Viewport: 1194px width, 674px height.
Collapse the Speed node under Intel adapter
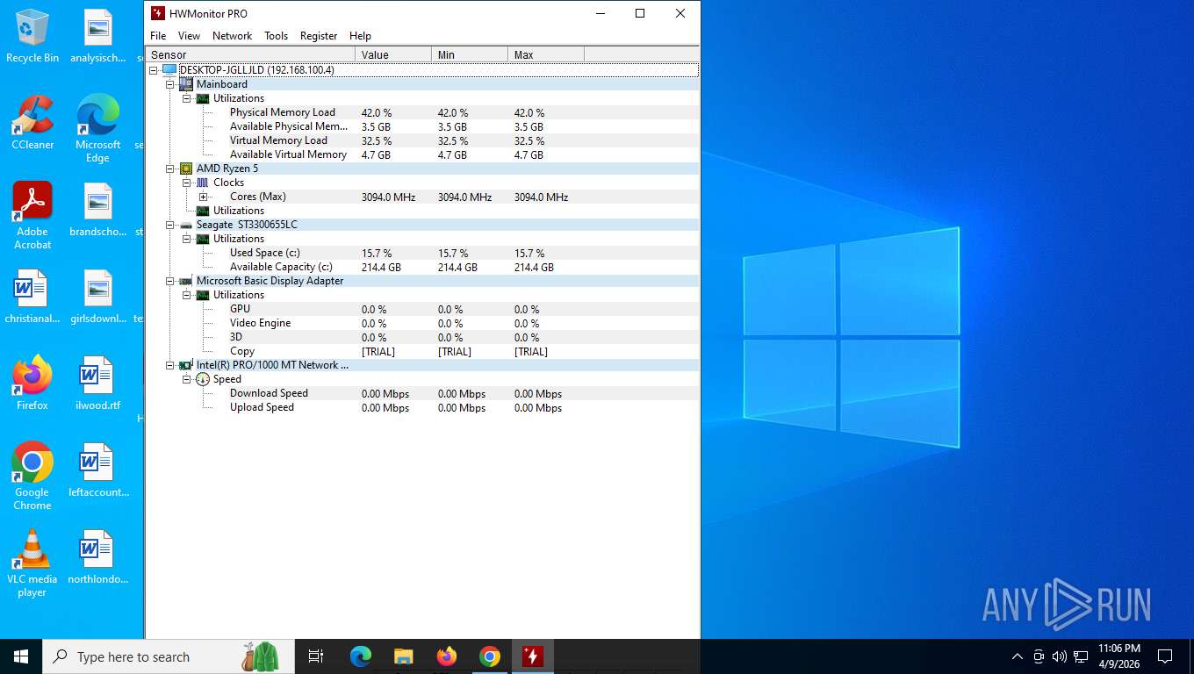click(187, 379)
